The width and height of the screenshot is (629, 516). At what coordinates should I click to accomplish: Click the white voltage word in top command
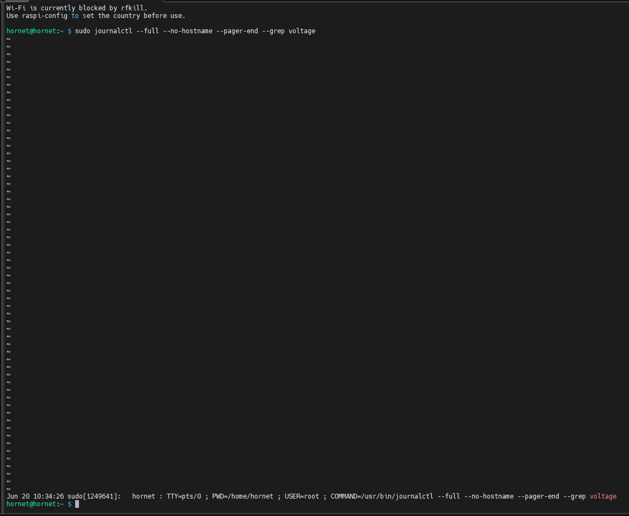coord(302,31)
